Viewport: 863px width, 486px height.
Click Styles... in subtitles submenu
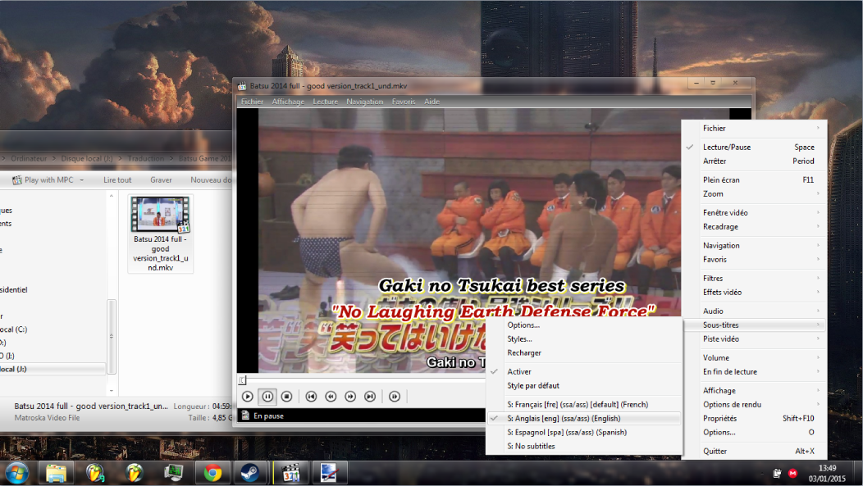584,338
